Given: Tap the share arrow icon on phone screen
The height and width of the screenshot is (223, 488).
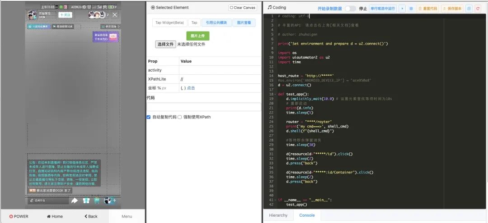Looking at the screenshot, I should (75, 200).
